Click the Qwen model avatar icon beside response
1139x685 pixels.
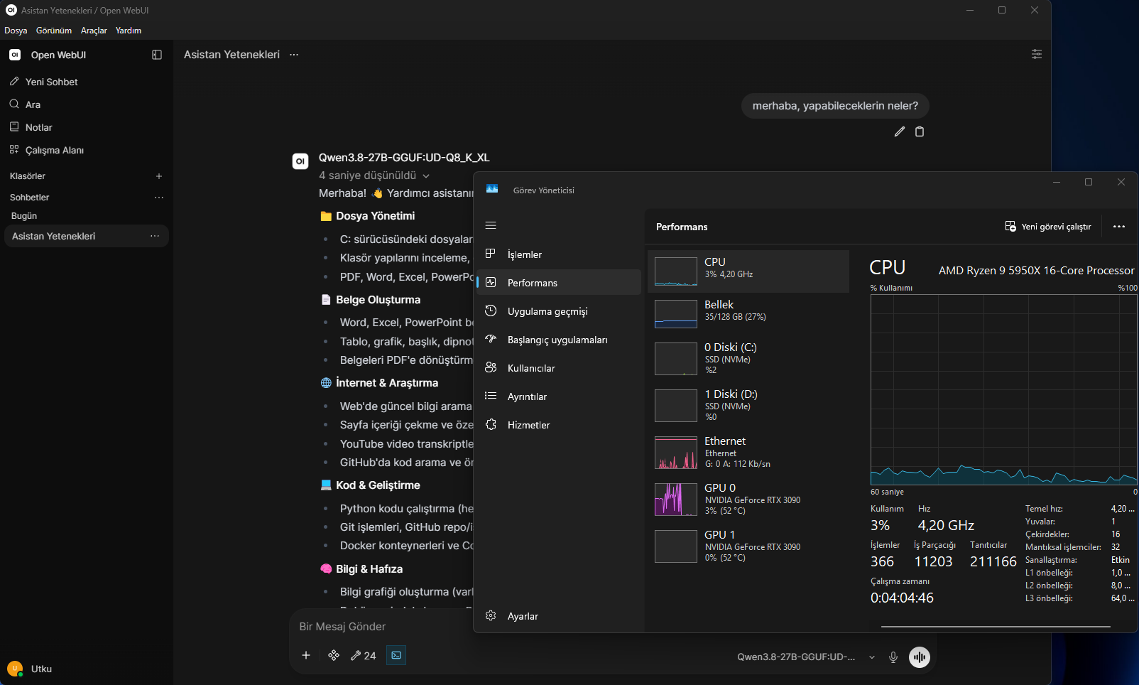(300, 161)
